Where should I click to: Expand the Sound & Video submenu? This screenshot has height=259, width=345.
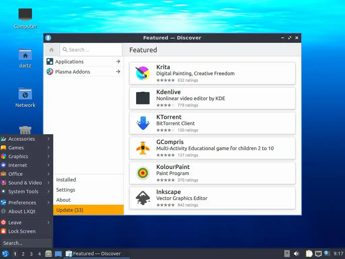click(26, 183)
